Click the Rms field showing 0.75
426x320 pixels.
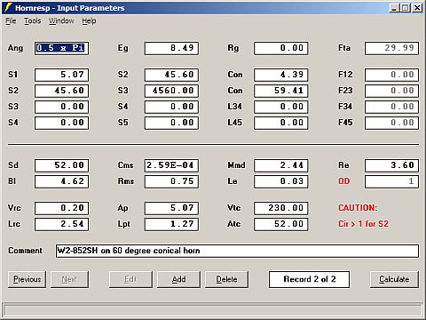[171, 181]
